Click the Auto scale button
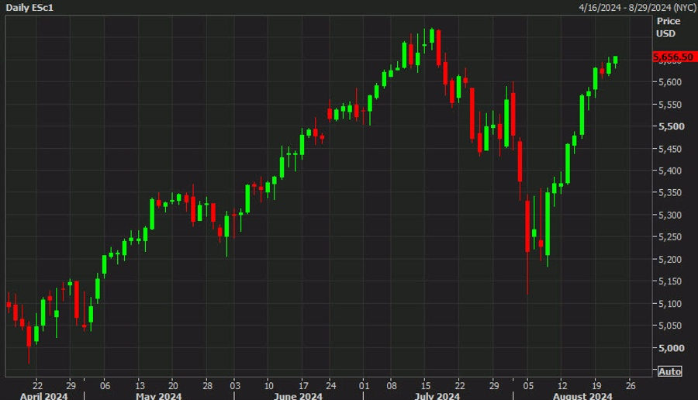698x400 pixels. point(669,371)
